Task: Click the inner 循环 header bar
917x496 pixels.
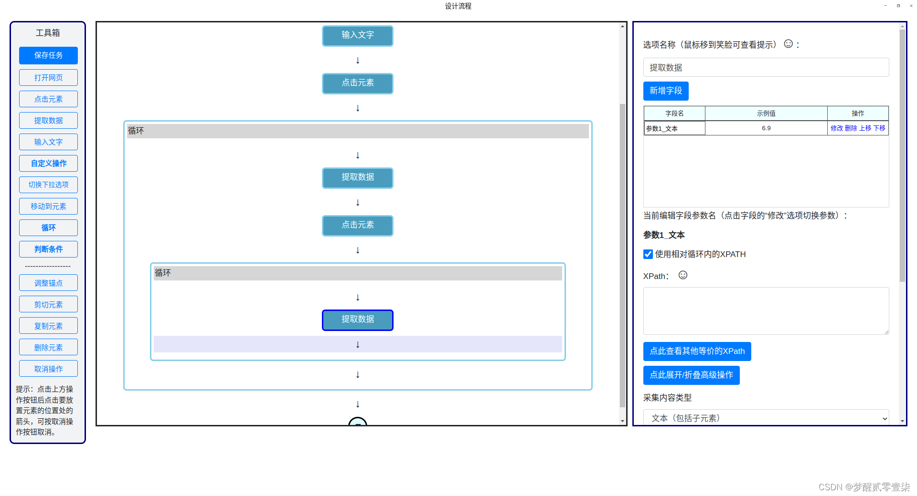Action: click(358, 273)
